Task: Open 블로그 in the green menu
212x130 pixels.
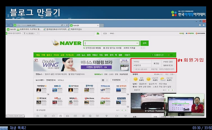Action: click(x=49, y=55)
